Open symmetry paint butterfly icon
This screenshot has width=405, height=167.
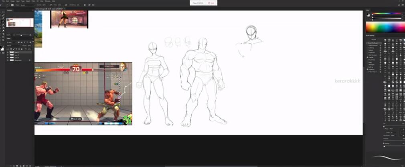(x=93, y=5)
